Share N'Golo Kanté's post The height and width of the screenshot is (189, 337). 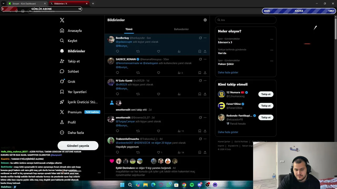pyautogui.click(x=205, y=94)
